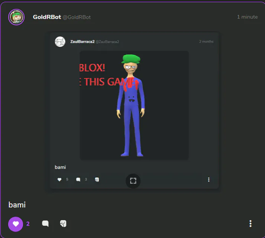This screenshot has height=238, width=265.
Task: Open ZaulBarraca2's profile avatar
Action: click(x=60, y=42)
